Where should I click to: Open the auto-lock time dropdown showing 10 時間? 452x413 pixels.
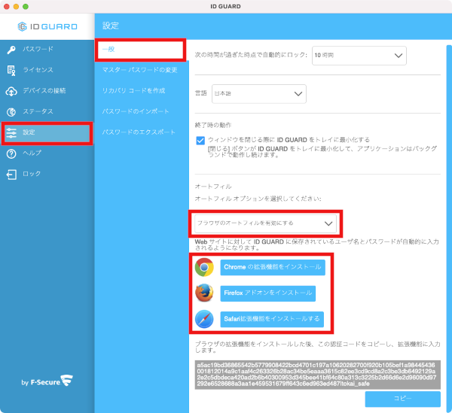(x=359, y=56)
